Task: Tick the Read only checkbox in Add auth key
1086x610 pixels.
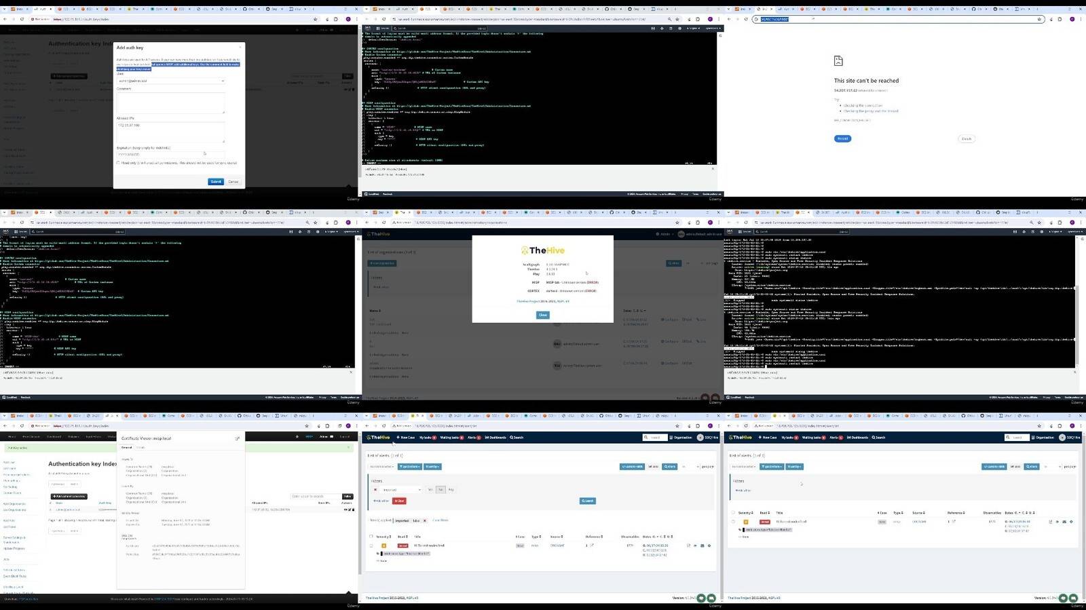Action: coord(118,163)
